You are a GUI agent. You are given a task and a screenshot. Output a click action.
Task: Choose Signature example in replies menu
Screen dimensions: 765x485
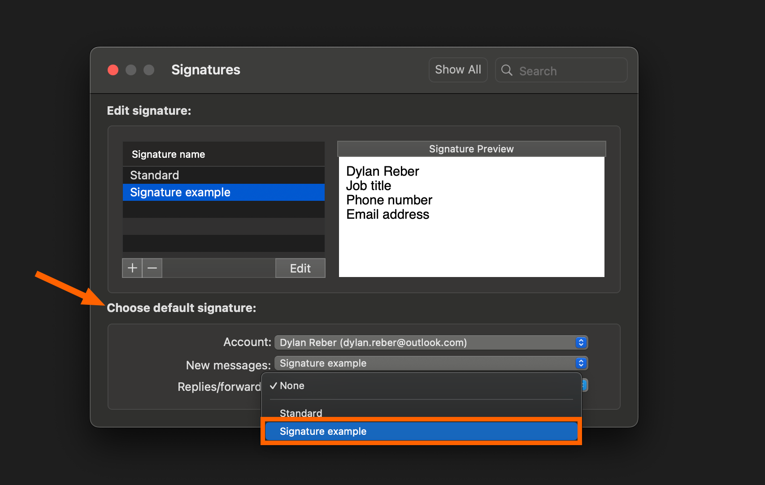click(421, 431)
